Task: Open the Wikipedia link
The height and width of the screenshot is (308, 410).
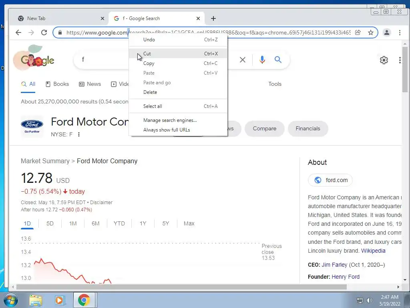Action: click(373, 251)
